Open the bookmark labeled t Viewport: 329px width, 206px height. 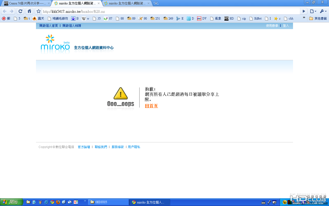point(27,19)
